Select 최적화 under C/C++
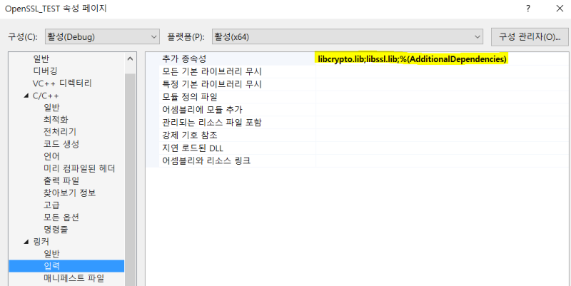 coord(56,120)
